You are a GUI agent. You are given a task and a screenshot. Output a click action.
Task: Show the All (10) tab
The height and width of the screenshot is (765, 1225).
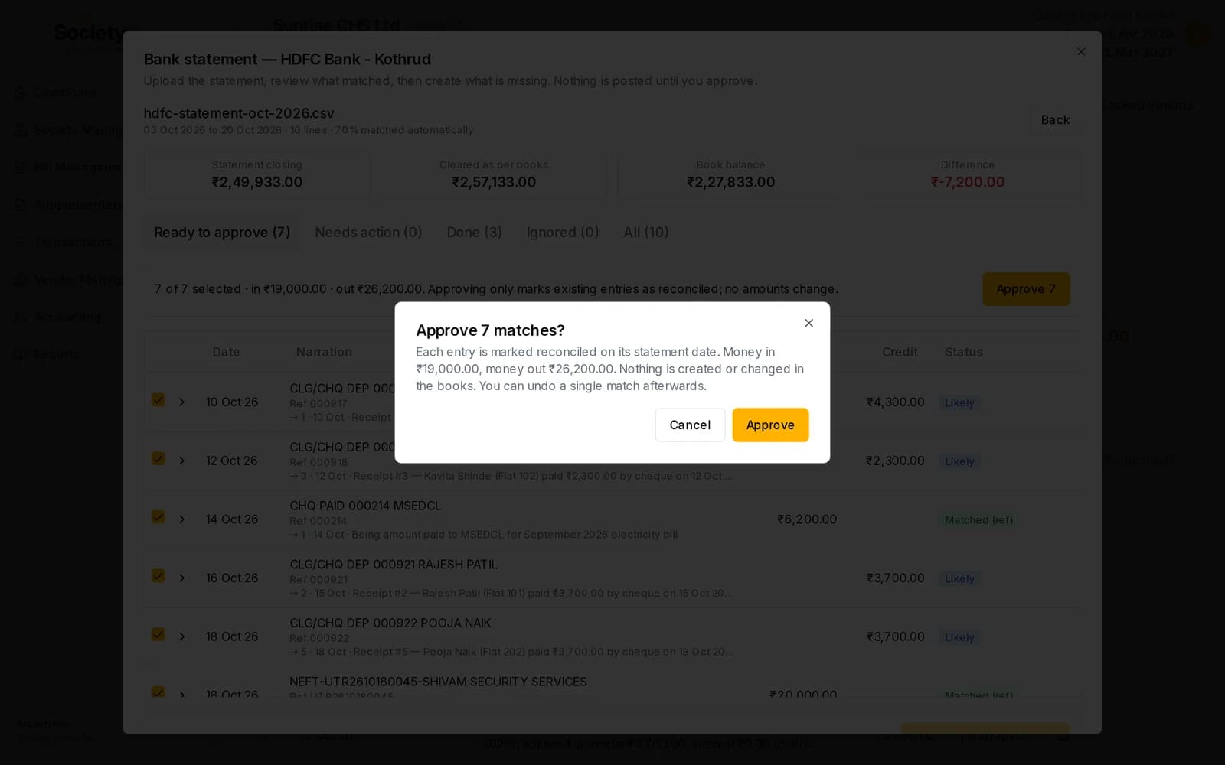pyautogui.click(x=646, y=233)
